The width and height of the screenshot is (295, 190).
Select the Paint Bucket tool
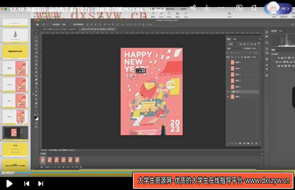36,76
